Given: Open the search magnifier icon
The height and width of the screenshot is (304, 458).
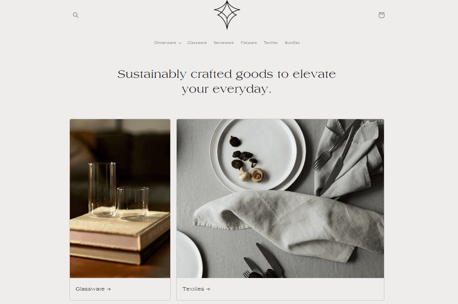Looking at the screenshot, I should pyautogui.click(x=76, y=15).
